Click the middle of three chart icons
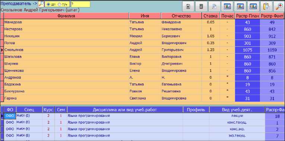 (240, 6)
